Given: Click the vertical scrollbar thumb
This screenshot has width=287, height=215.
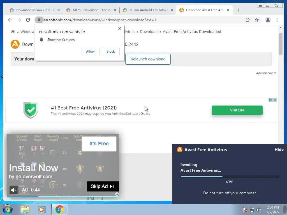Looking at the screenshot, I should [281, 44].
